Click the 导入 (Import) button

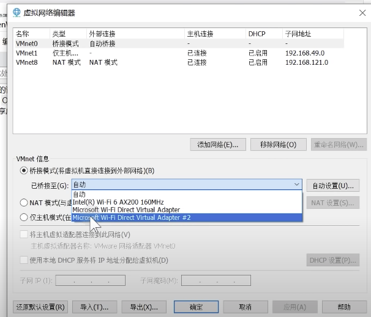(x=95, y=307)
